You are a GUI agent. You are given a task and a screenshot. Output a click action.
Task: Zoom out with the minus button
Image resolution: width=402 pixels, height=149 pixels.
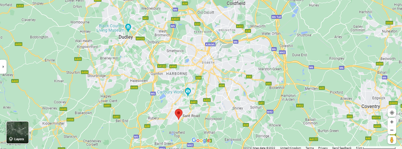coord(392,130)
